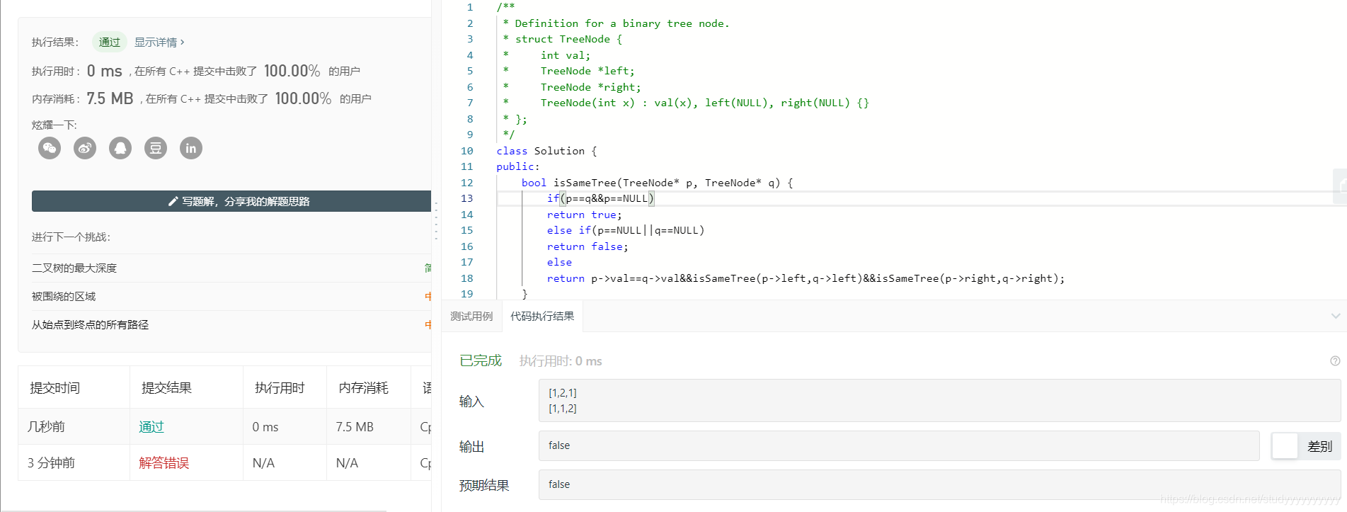Click the 预期结果 field showing false

point(939,484)
